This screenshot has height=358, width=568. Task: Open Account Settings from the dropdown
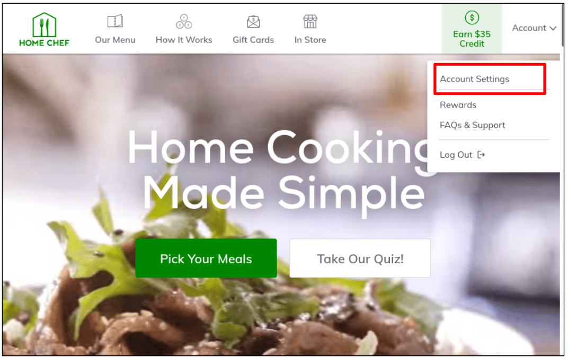tap(474, 79)
